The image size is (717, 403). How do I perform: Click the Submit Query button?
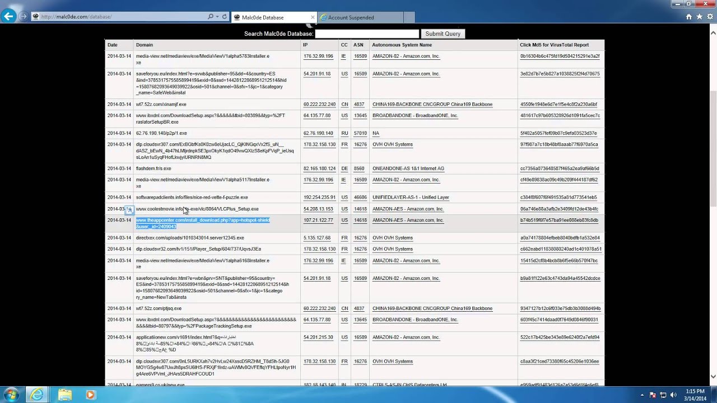pos(443,34)
